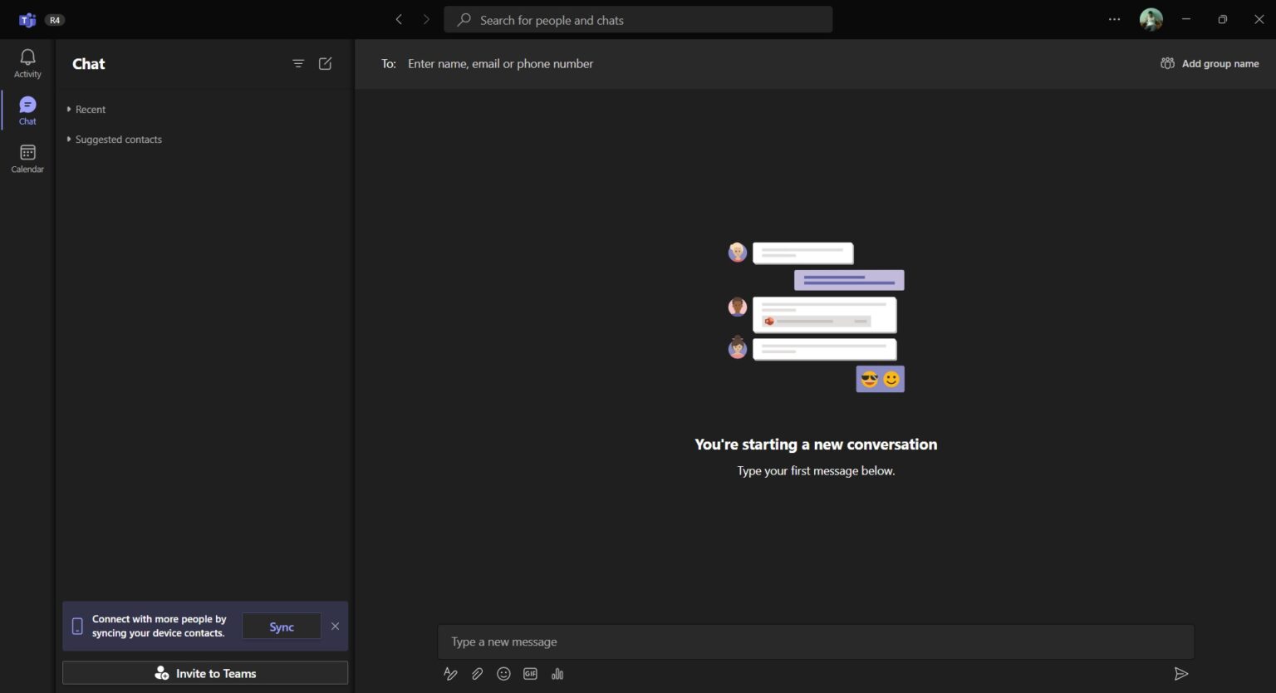The height and width of the screenshot is (693, 1276).
Task: Open the Activity feed
Action: coord(27,62)
